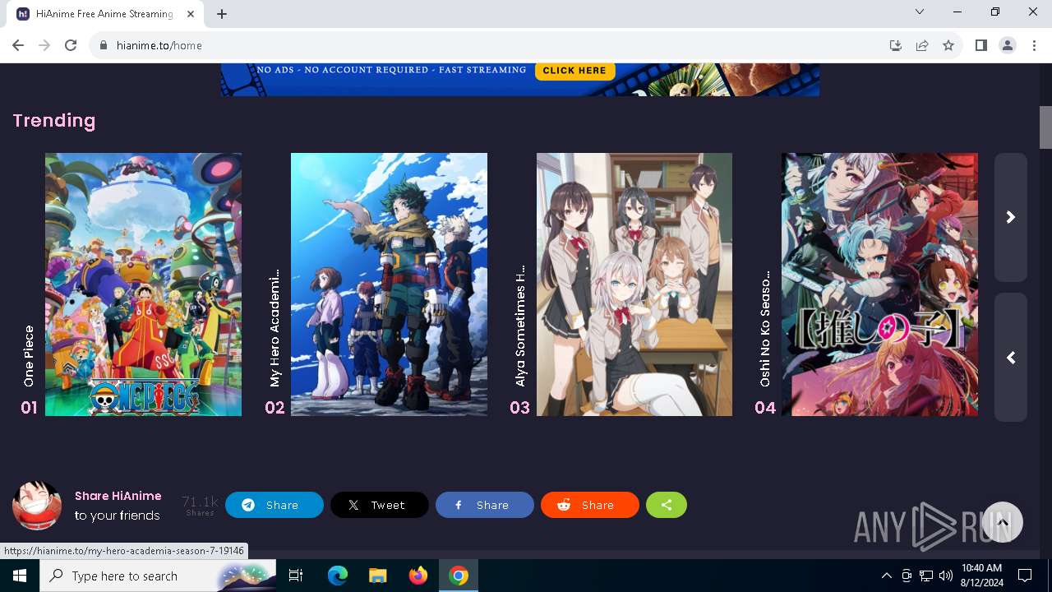1052x592 pixels.
Task: Click the scroll-to-top arrow button
Action: 1003,522
